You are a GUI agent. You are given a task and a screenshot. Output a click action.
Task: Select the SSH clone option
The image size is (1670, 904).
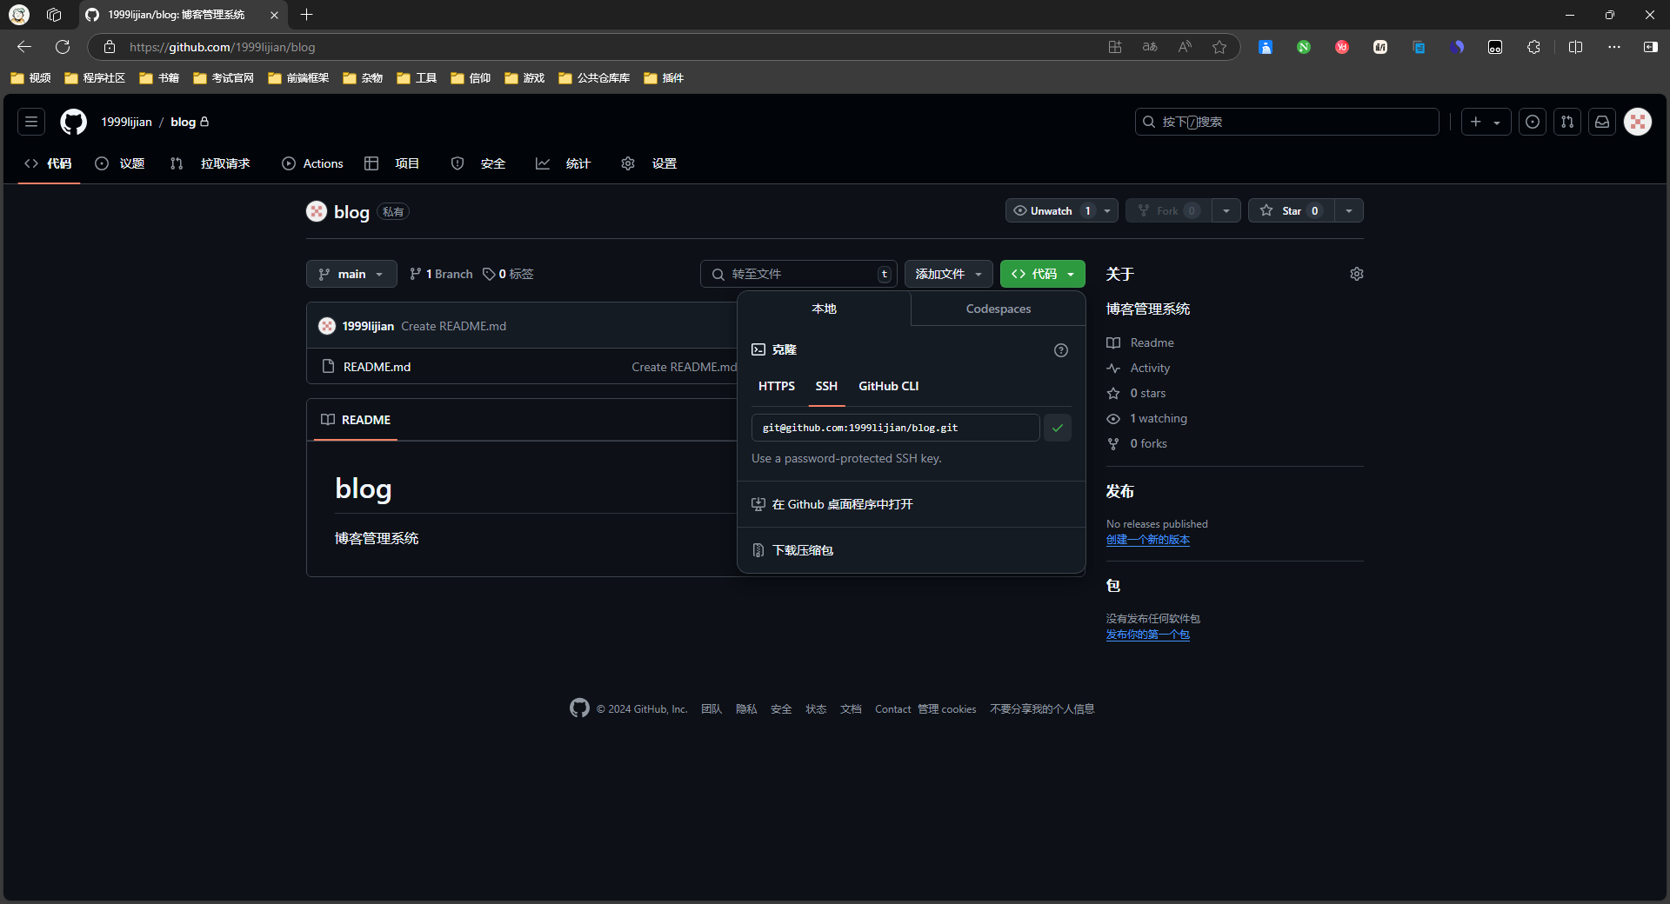point(826,386)
